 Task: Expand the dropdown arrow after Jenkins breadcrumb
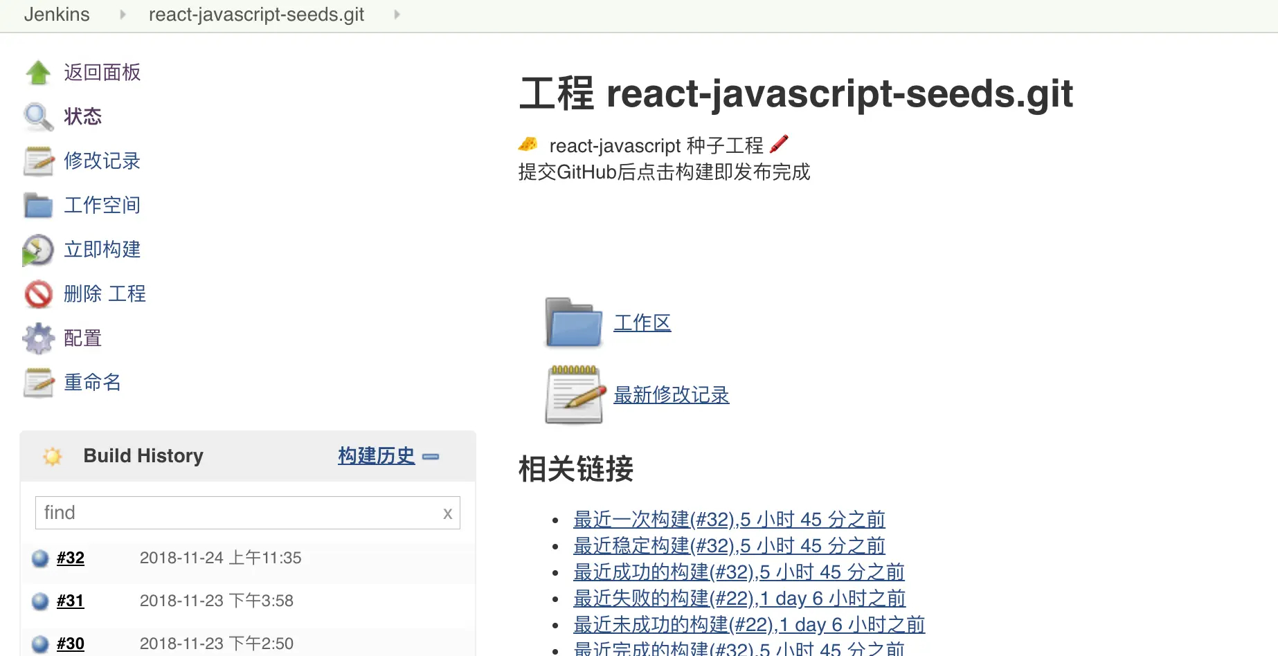pos(123,15)
